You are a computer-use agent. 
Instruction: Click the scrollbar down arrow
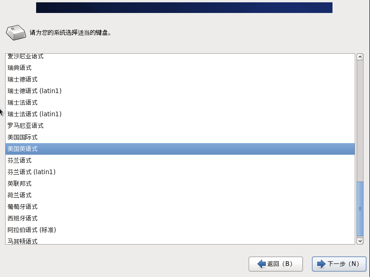coord(360,241)
